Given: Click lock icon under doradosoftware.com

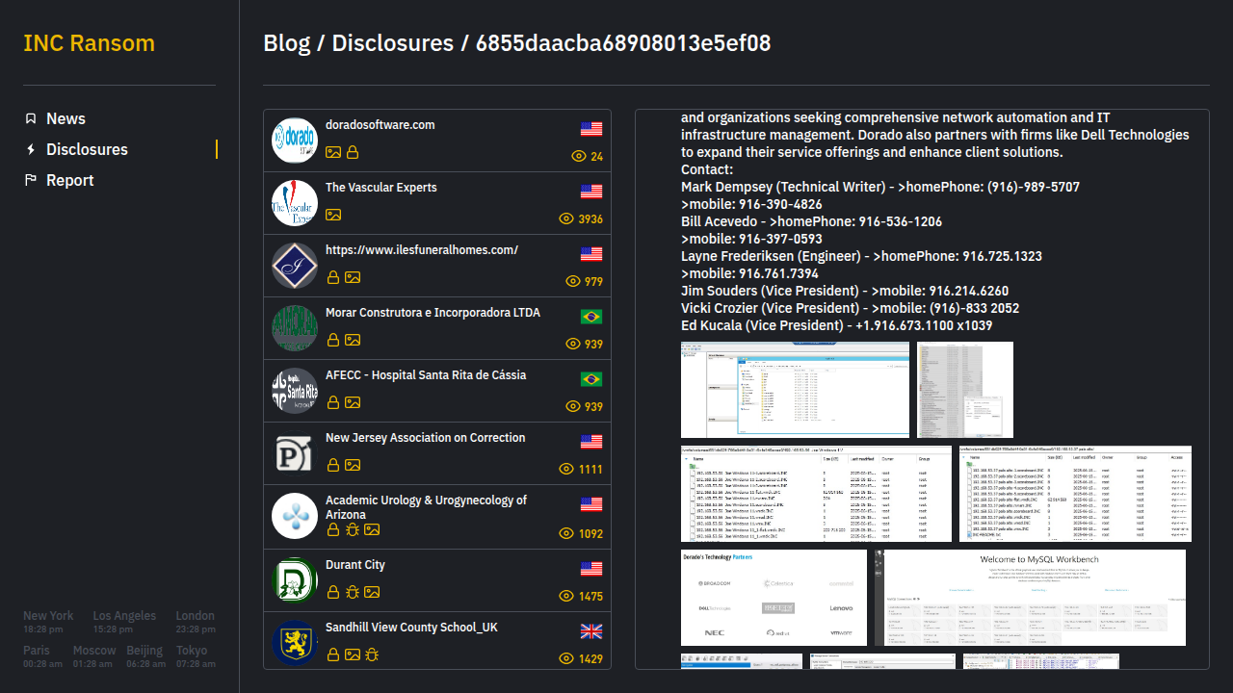Looking at the screenshot, I should coord(353,152).
